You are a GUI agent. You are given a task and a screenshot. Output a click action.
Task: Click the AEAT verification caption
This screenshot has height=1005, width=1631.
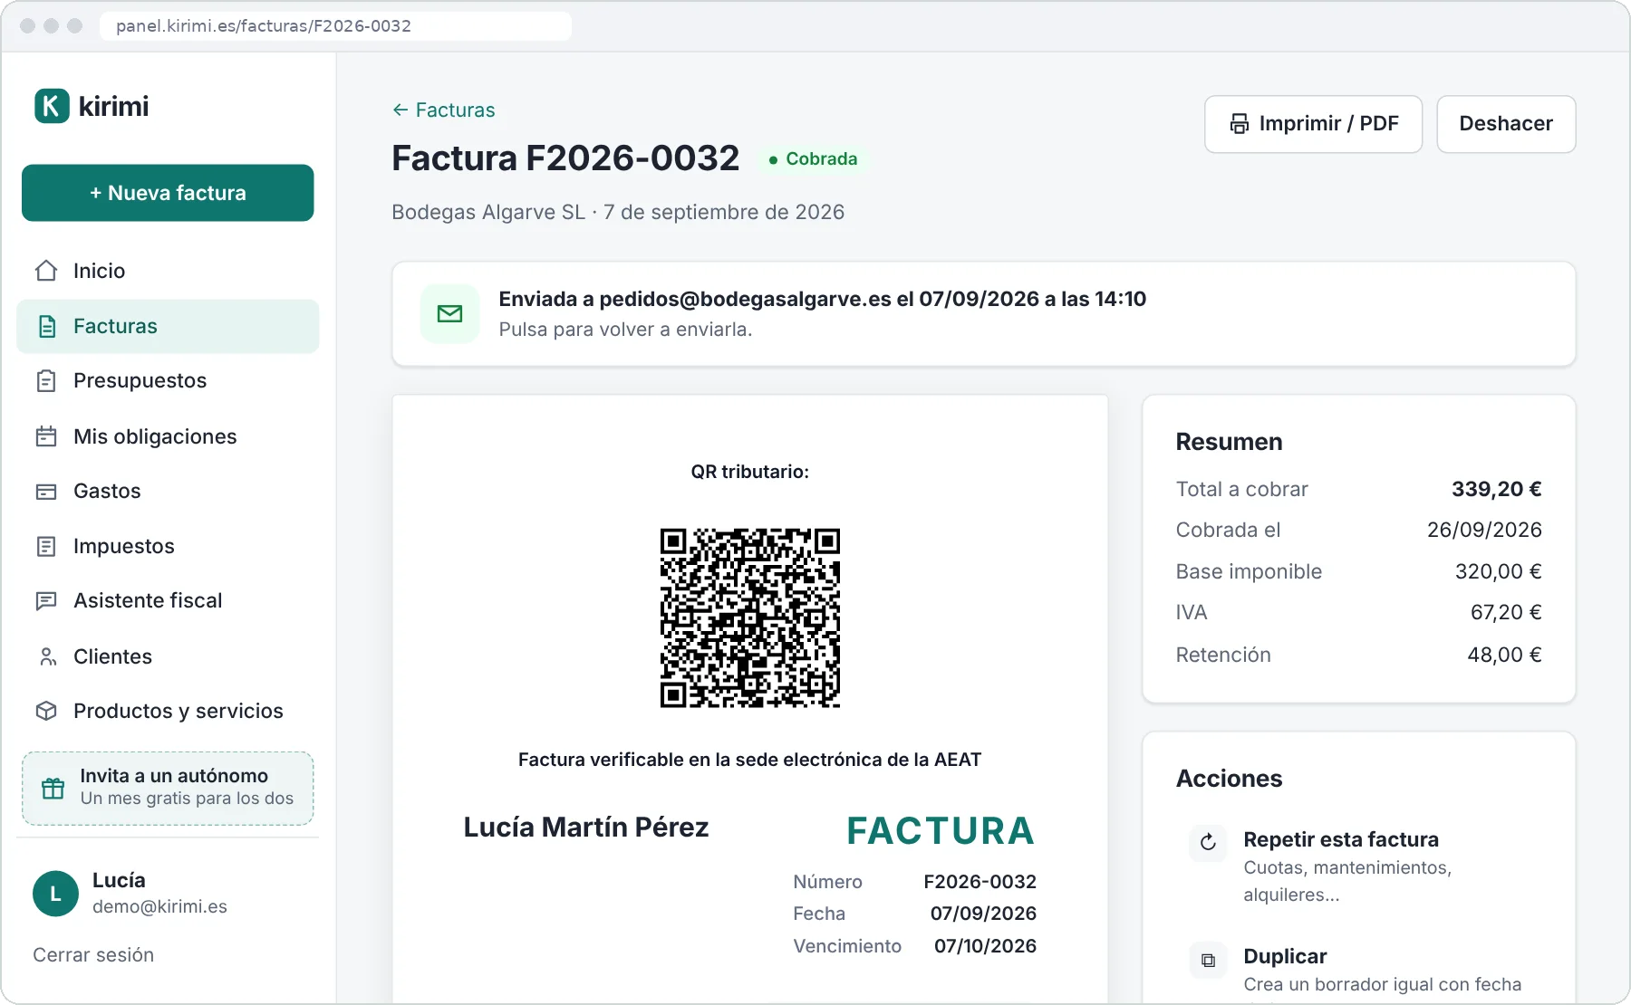click(749, 760)
